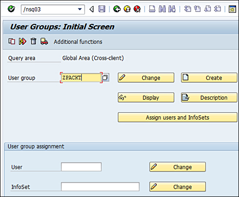Screen dimensions: 239x197
Task: Click the Display button
Action: click(146, 97)
